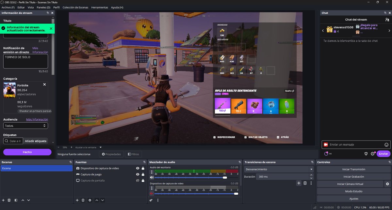The image size is (392, 210).
Task: Click the Iniciar Grabación button
Action: [x=354, y=177]
